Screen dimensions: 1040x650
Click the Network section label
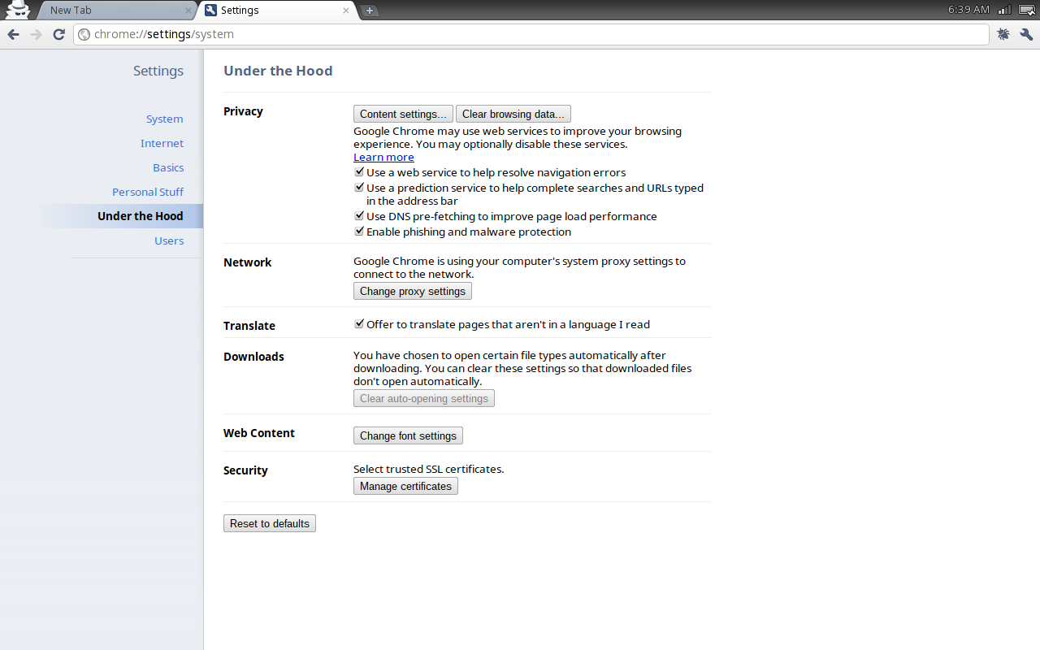[x=247, y=262]
